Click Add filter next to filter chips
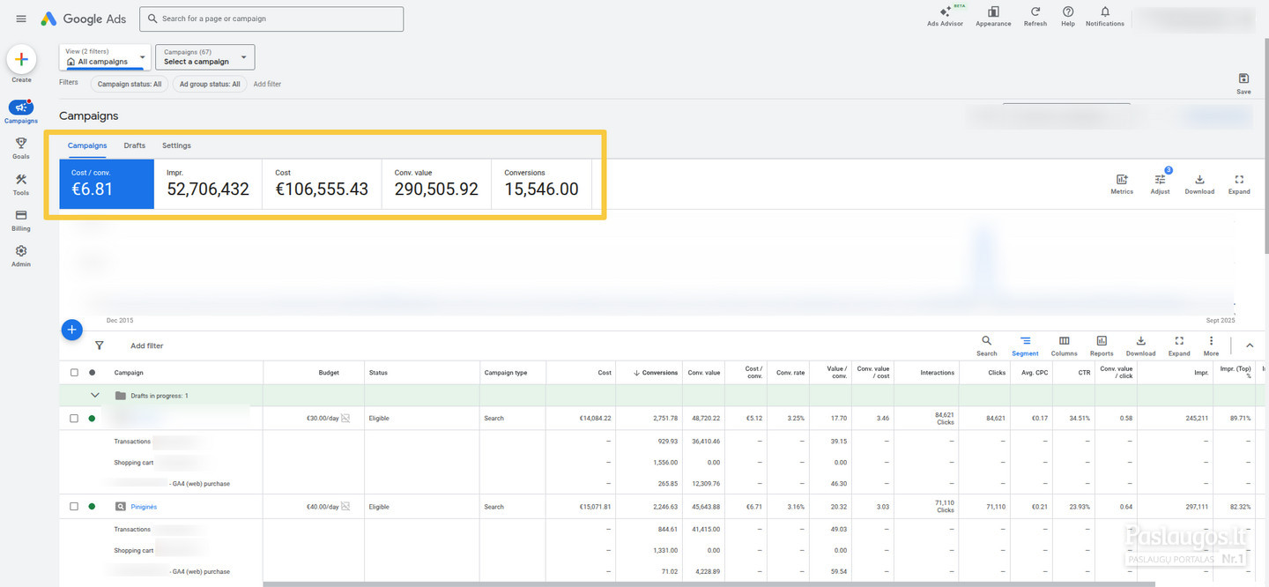Viewport: 1269px width, 587px height. (267, 84)
